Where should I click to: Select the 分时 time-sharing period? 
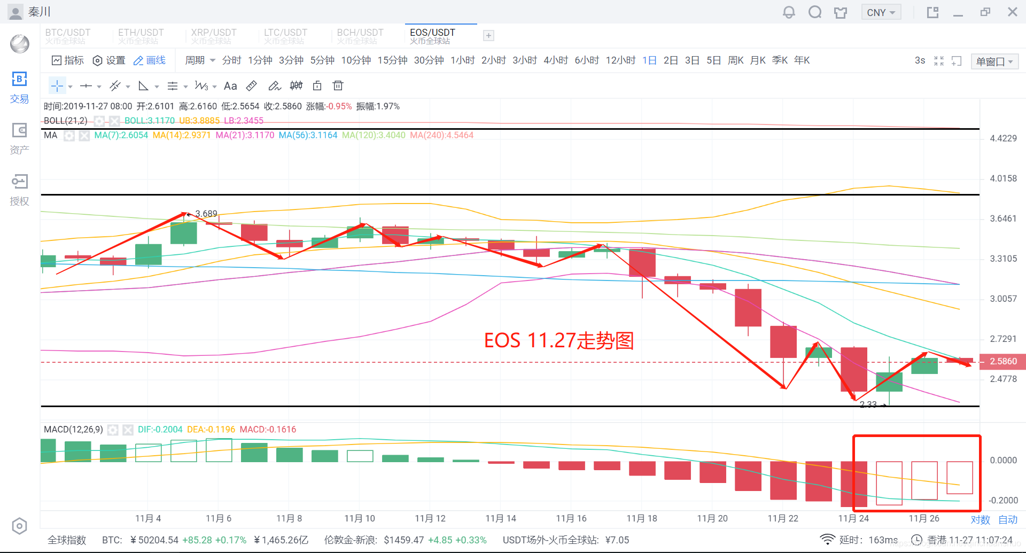click(231, 60)
